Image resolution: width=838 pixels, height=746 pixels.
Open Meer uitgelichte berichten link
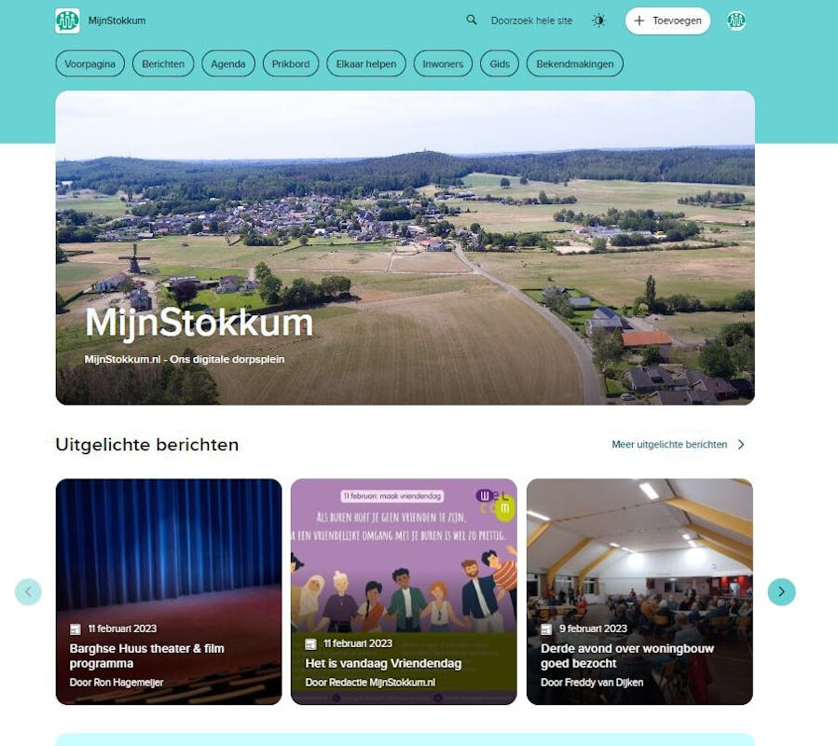pyautogui.click(x=669, y=445)
